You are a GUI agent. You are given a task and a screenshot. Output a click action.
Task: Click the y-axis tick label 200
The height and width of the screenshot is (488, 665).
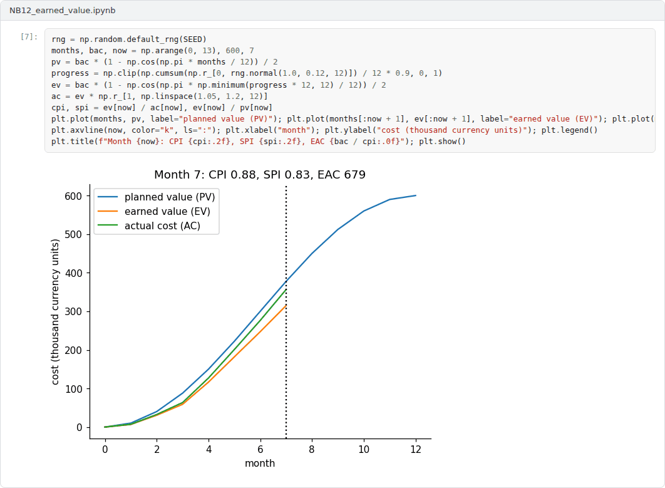tap(73, 351)
